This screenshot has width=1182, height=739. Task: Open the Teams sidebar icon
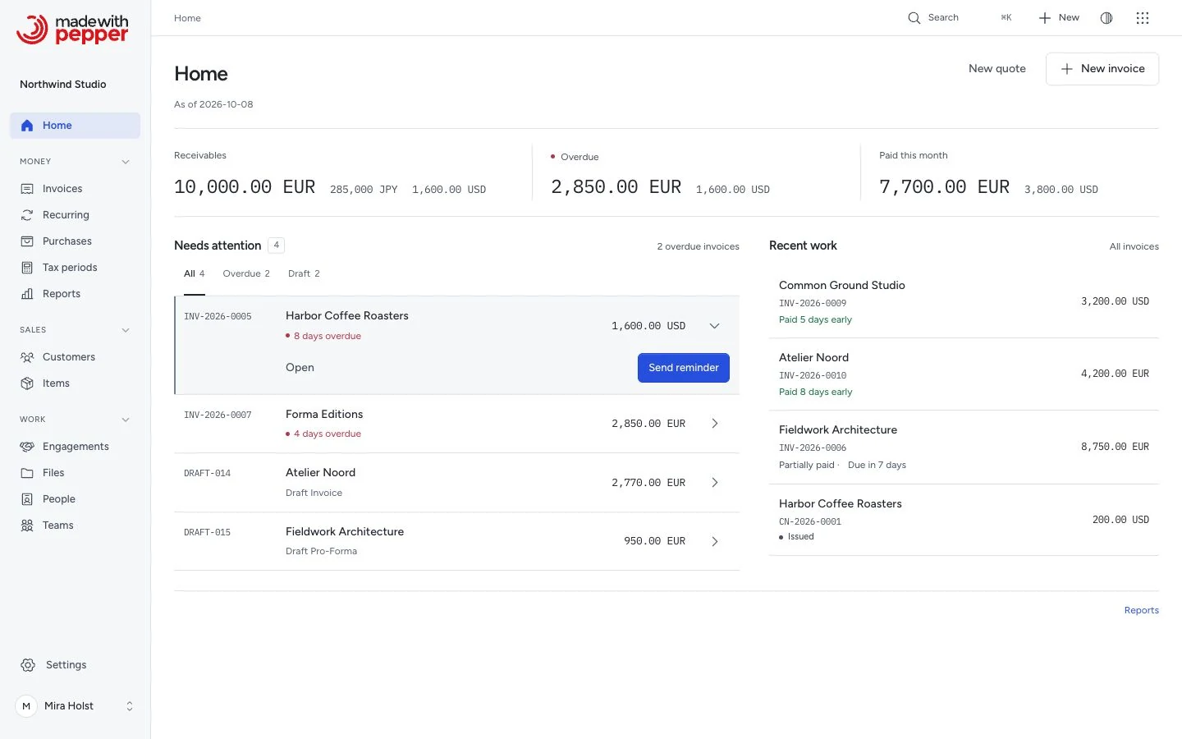click(x=27, y=526)
